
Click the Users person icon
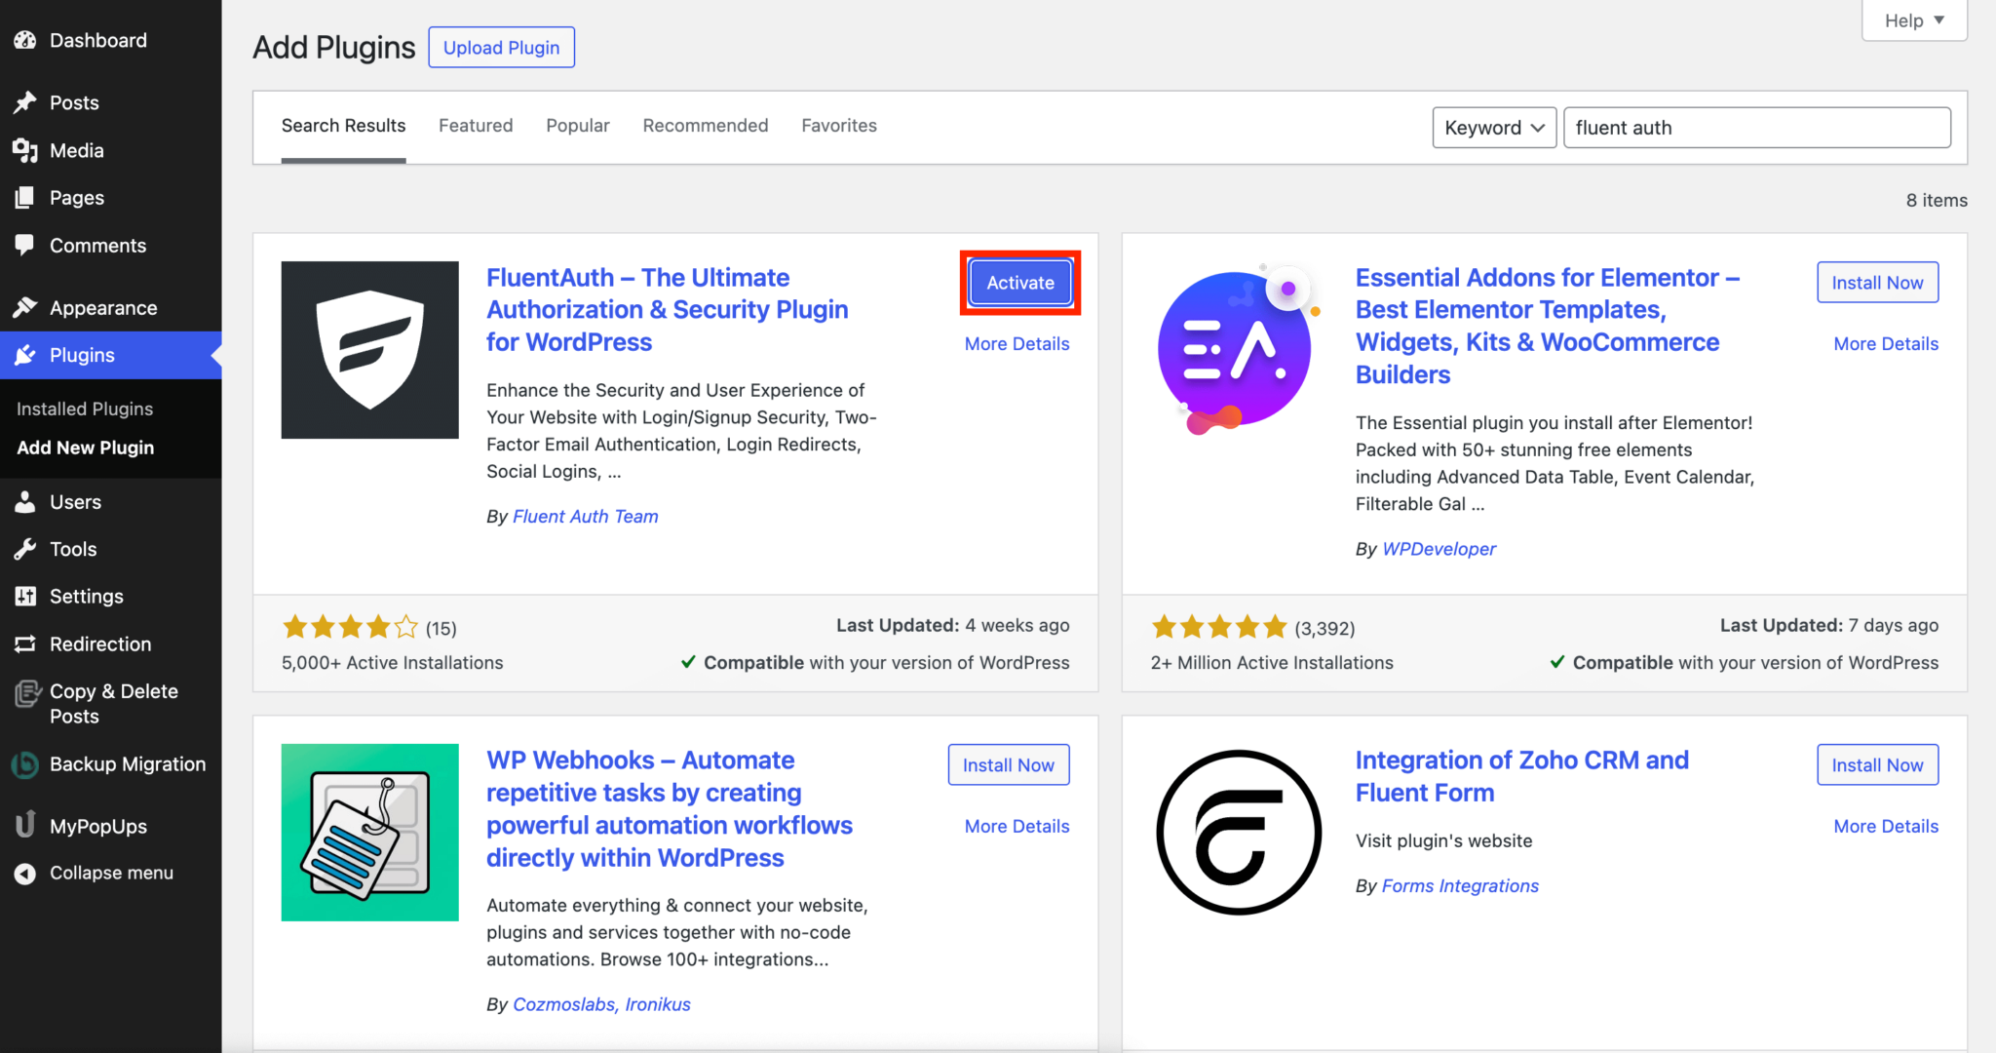(25, 502)
